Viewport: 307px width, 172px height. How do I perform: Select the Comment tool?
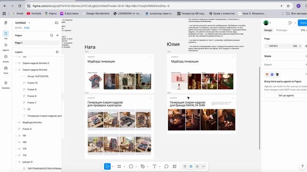[x=166, y=166]
